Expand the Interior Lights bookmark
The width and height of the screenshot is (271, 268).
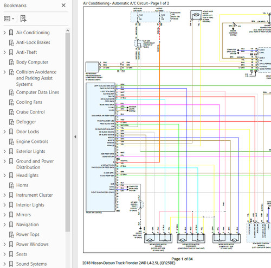pyautogui.click(x=5, y=205)
